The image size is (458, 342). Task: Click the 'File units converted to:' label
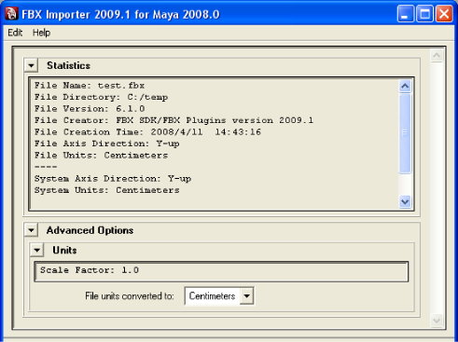[130, 296]
